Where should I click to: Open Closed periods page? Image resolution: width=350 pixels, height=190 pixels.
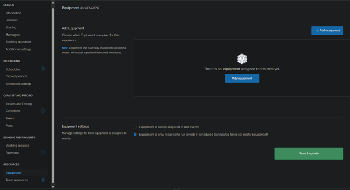[x=16, y=76]
